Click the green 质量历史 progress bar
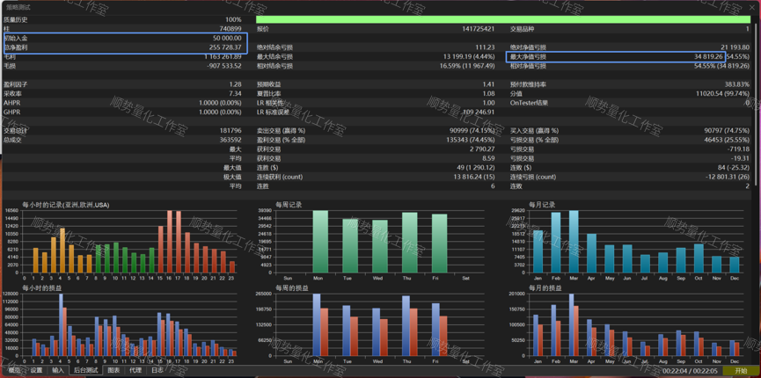The height and width of the screenshot is (378, 761). click(x=503, y=19)
